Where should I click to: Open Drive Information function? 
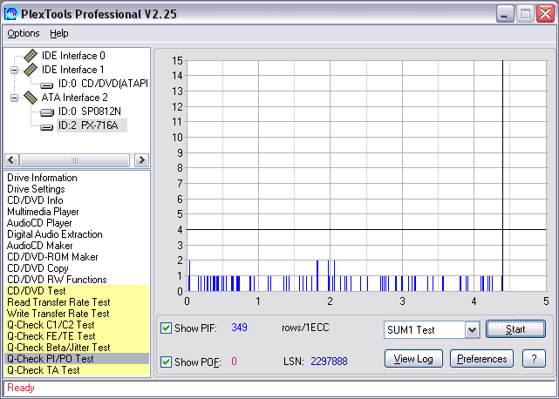point(42,178)
